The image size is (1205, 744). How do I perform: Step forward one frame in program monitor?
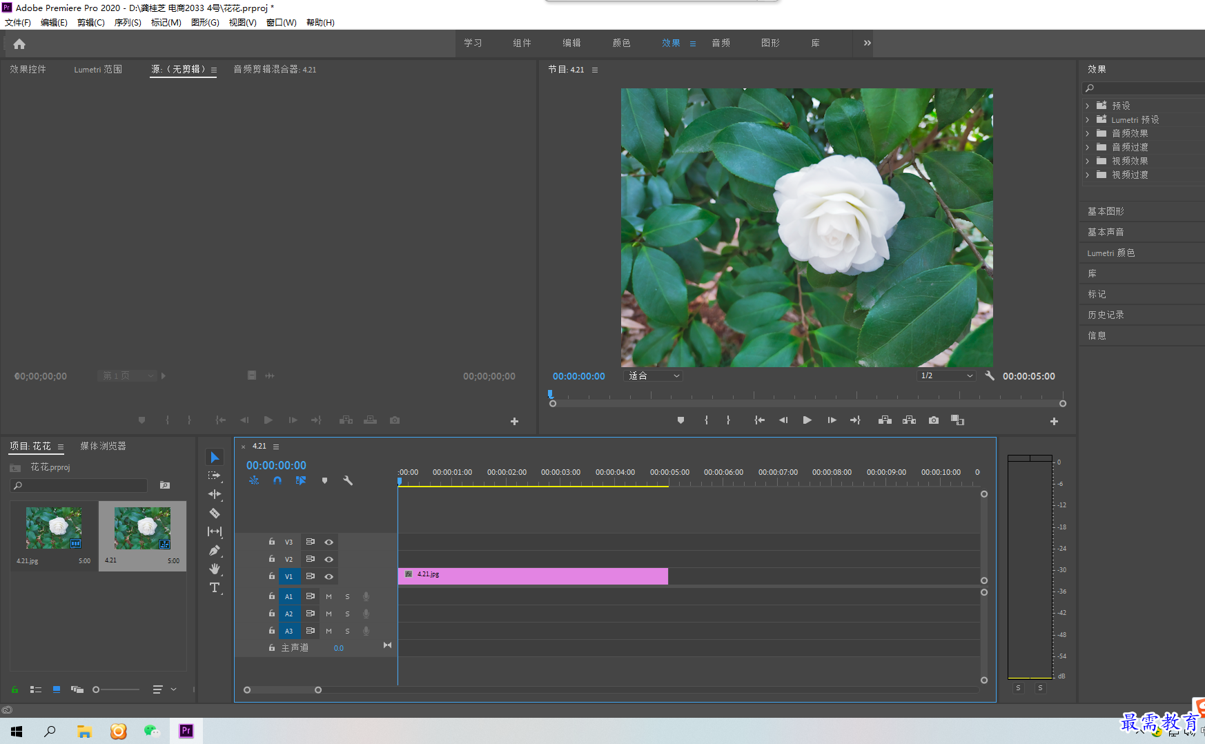pos(832,420)
